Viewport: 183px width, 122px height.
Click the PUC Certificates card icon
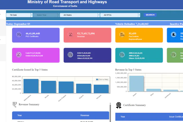tap(19, 35)
